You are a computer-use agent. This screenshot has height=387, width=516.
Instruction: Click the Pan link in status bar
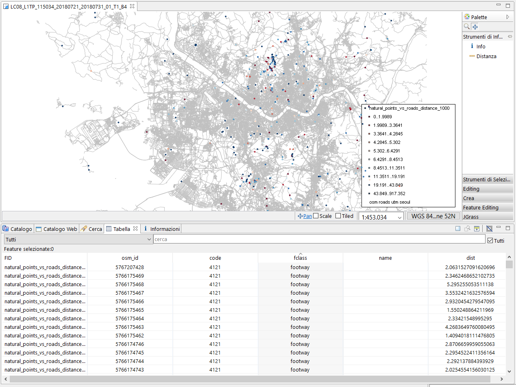[307, 216]
